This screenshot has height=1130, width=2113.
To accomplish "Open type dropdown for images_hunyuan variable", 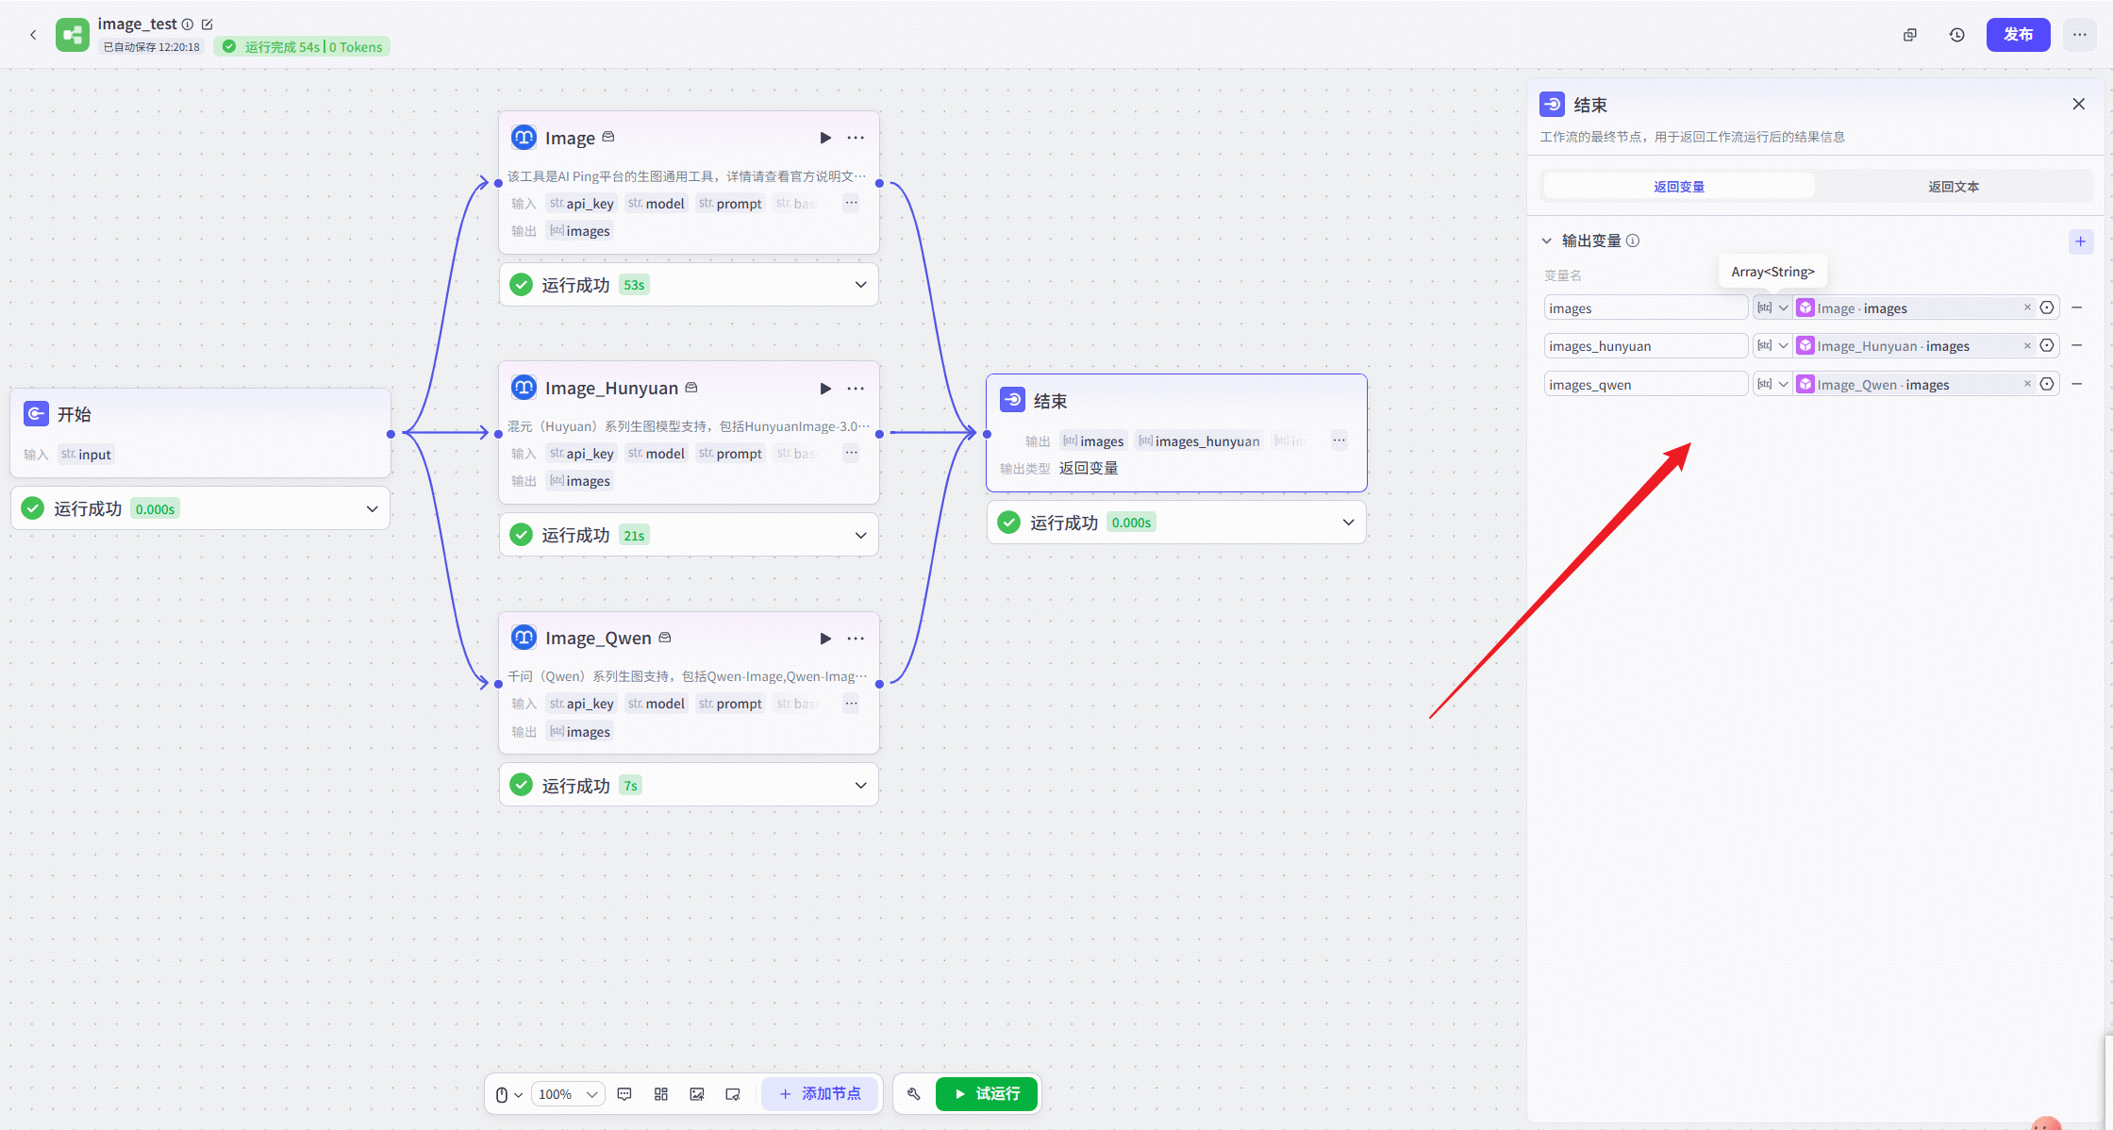I will [1772, 346].
